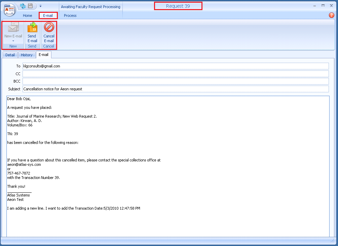This screenshot has width=338, height=246.
Task: Click the save floppy disk icon
Action: click(31, 6)
